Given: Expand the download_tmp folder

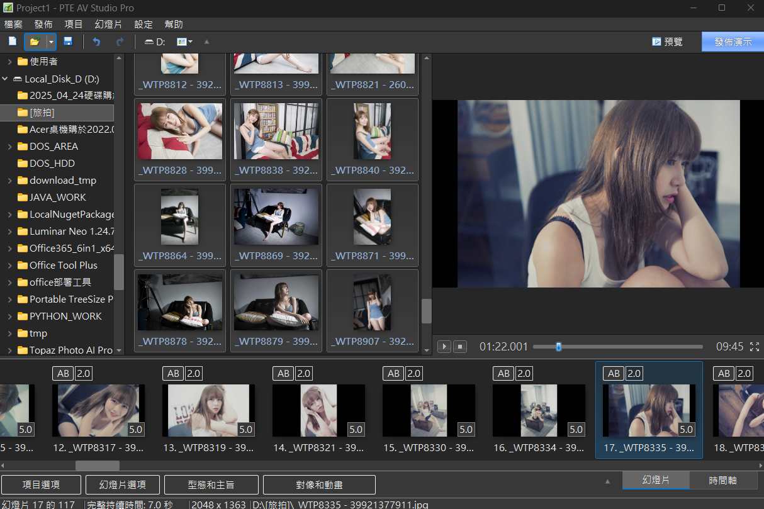Looking at the screenshot, I should point(9,180).
